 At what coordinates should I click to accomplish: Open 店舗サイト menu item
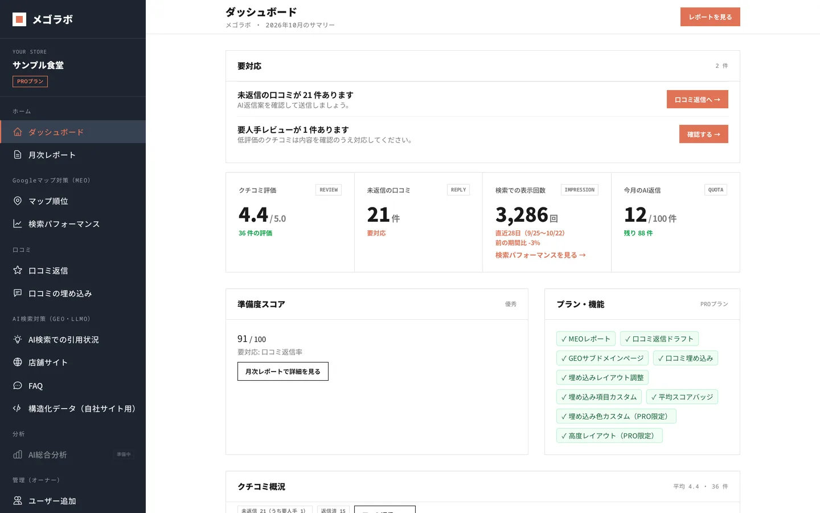[x=73, y=362]
